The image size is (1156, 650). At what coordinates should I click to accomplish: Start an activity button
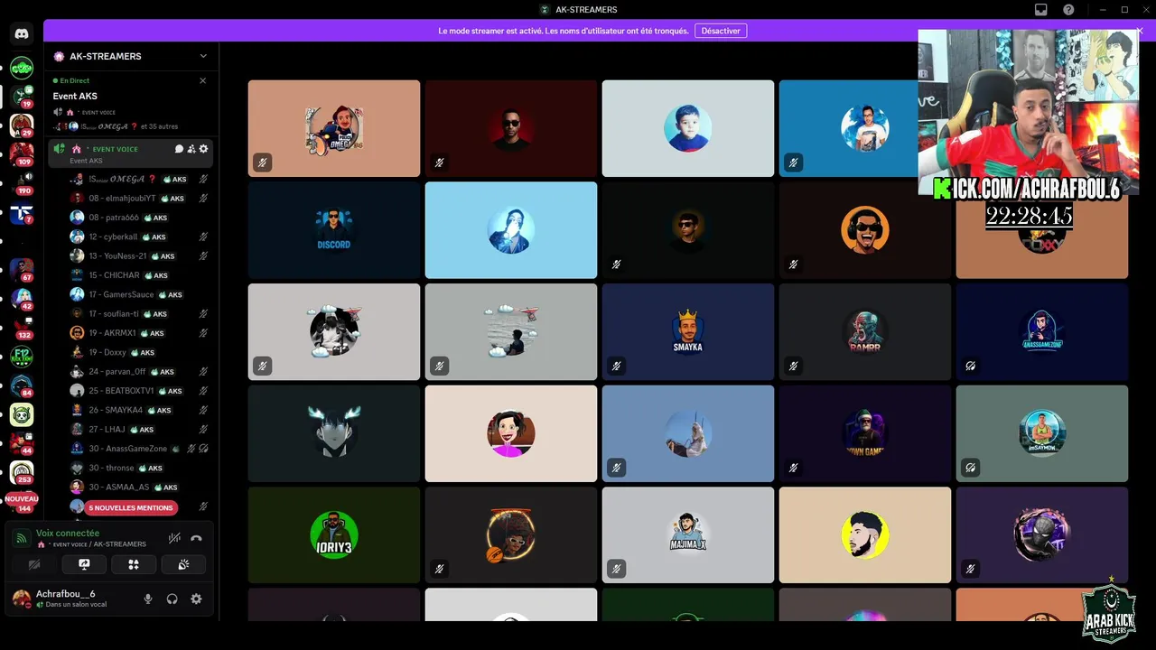click(134, 564)
